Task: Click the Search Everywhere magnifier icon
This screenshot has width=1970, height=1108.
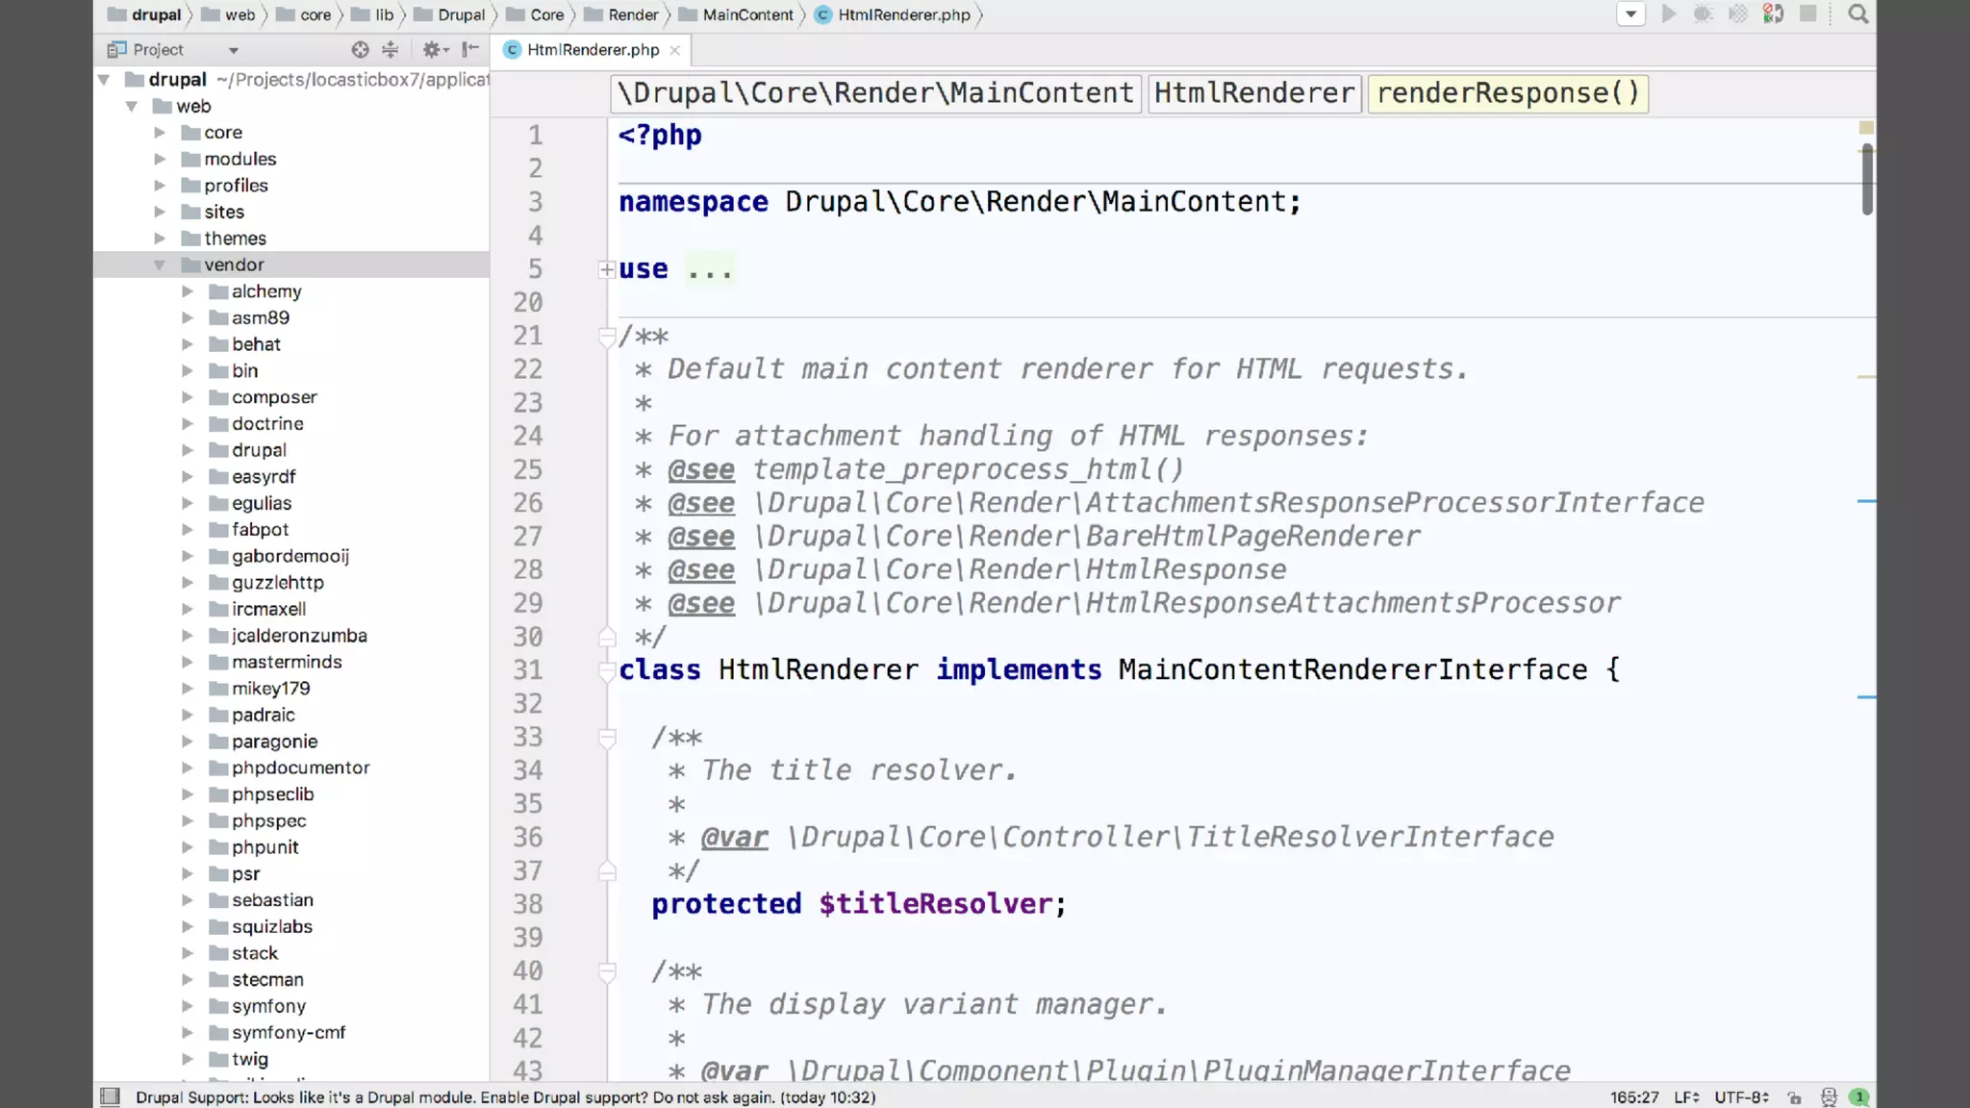Action: tap(1858, 14)
